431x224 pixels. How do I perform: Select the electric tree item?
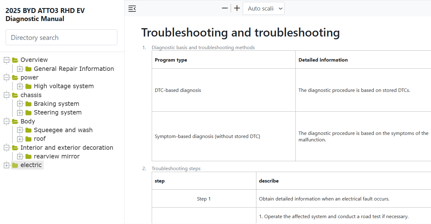(x=31, y=165)
